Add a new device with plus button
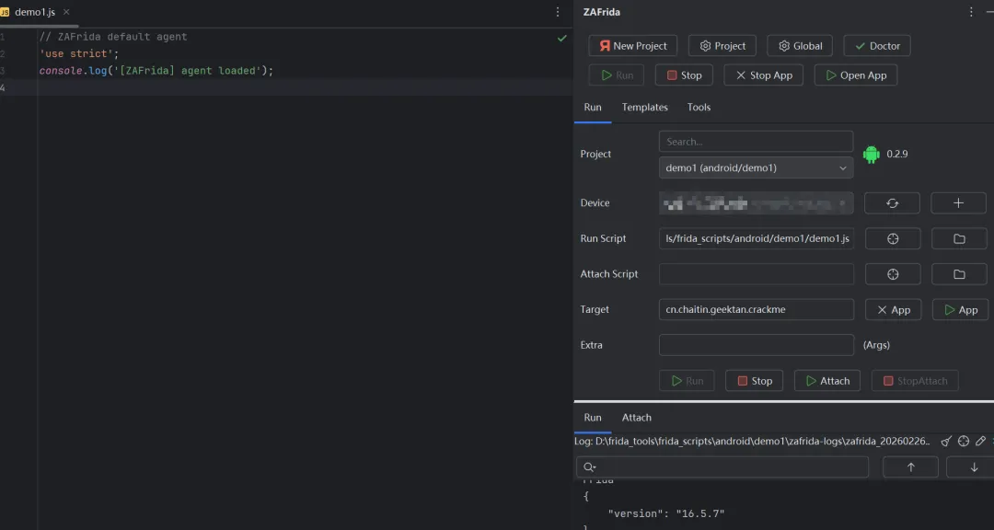994x530 pixels. (958, 203)
